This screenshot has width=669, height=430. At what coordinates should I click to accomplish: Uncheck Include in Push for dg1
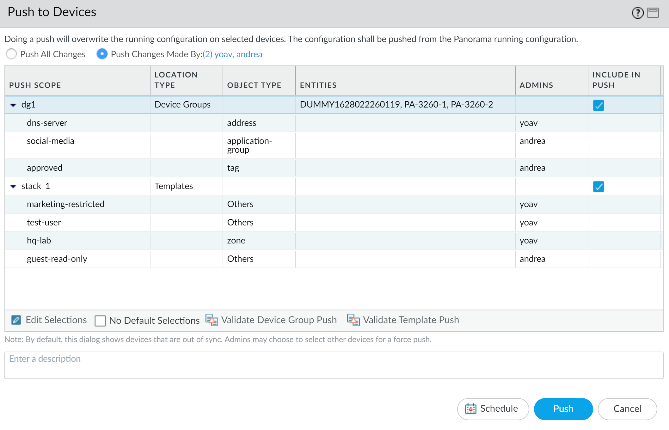point(598,105)
